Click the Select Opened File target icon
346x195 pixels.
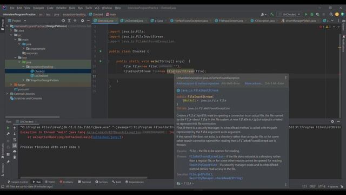pos(63,21)
